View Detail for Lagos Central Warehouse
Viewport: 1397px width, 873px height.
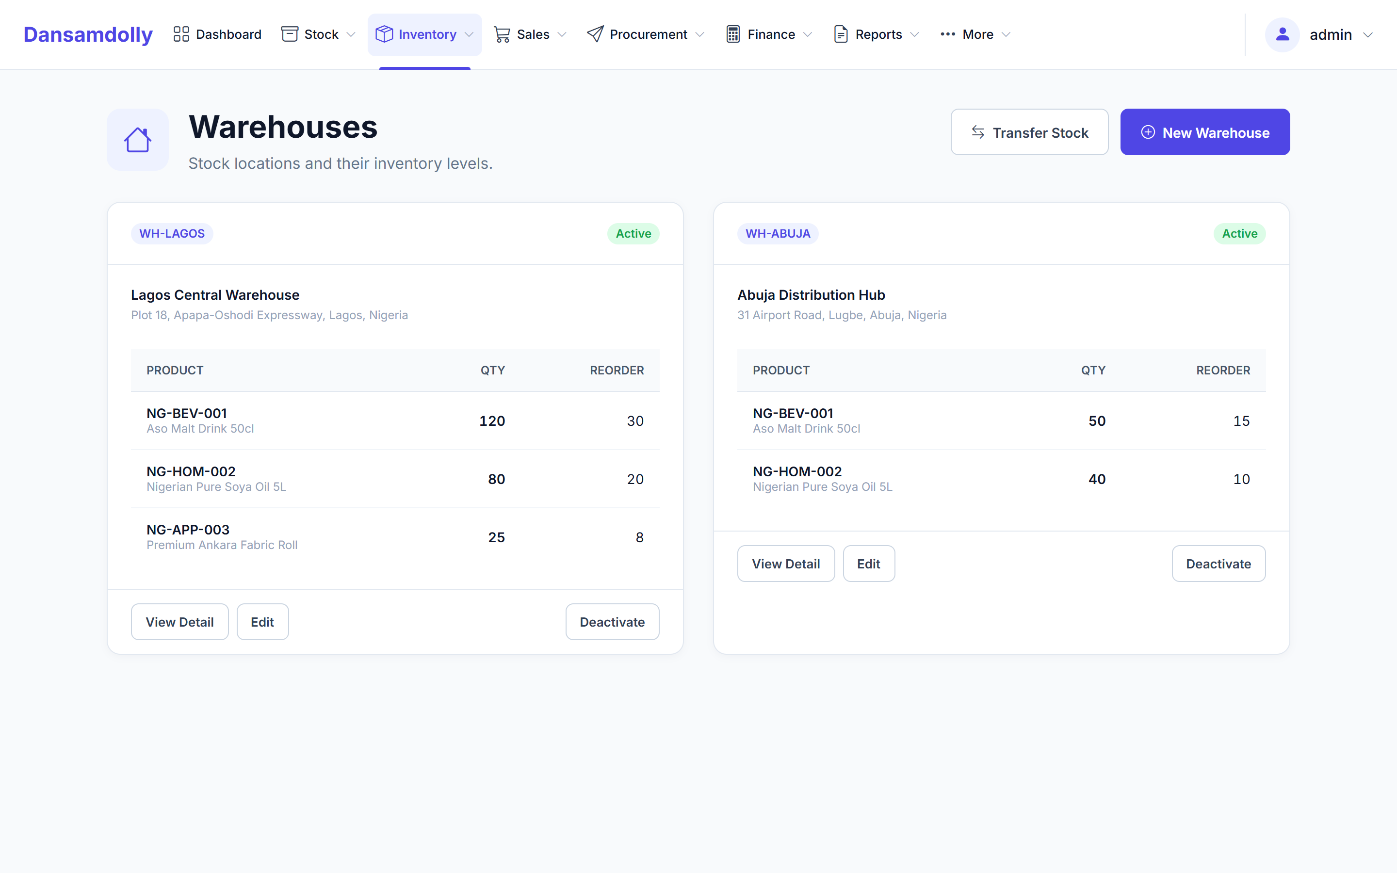coord(179,622)
